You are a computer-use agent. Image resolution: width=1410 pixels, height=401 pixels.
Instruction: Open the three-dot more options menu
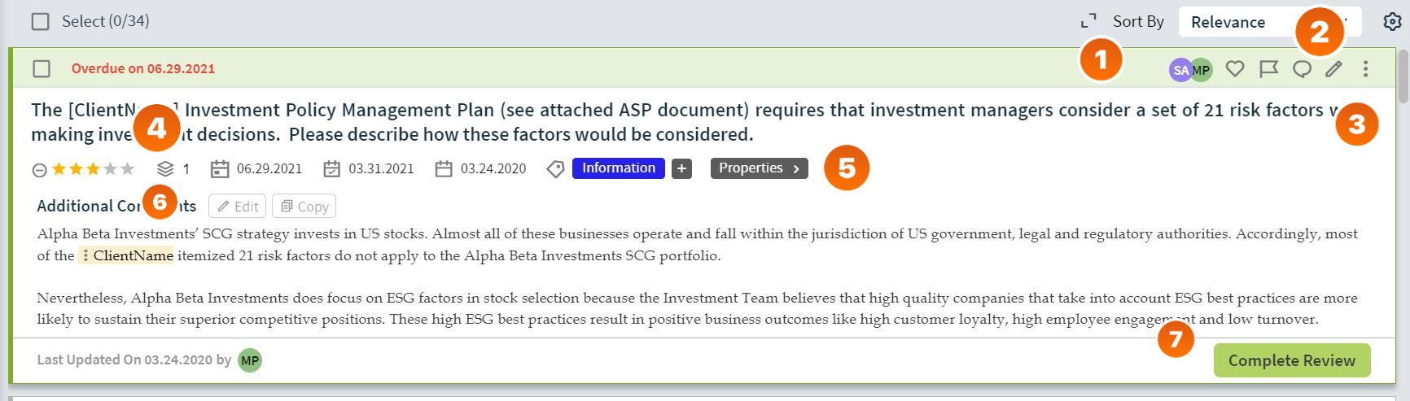click(1365, 69)
